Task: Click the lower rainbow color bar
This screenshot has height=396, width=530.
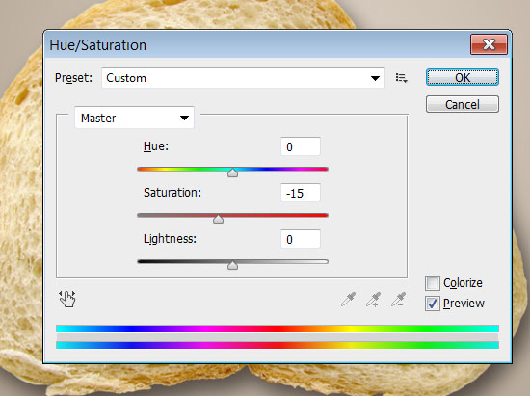Action: pyautogui.click(x=278, y=345)
